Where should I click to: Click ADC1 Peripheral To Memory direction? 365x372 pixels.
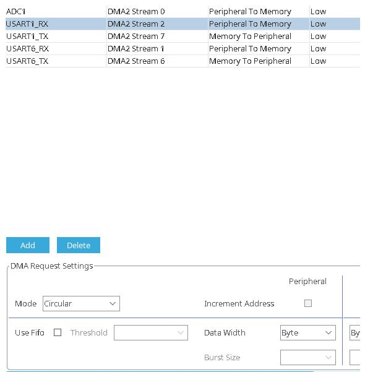tap(259, 11)
